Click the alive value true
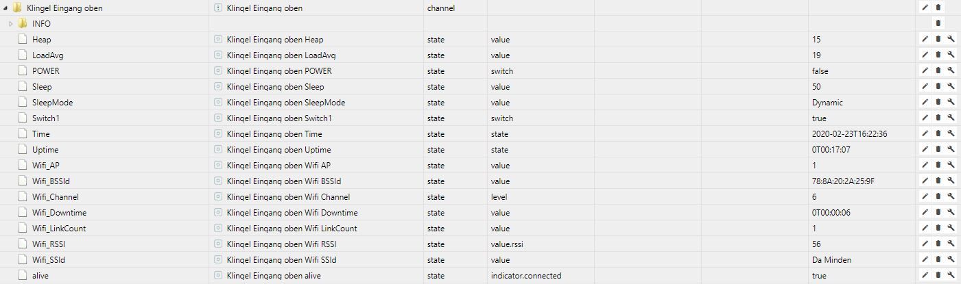This screenshot has width=961, height=284. tap(819, 276)
